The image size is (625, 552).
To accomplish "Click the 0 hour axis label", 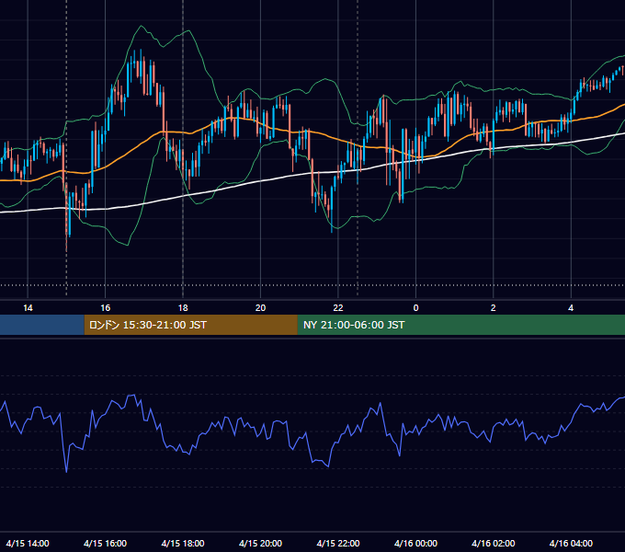I will click(x=415, y=308).
